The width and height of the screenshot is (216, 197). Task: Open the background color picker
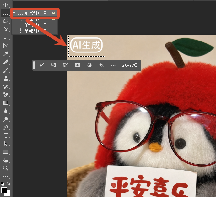tap(8, 194)
